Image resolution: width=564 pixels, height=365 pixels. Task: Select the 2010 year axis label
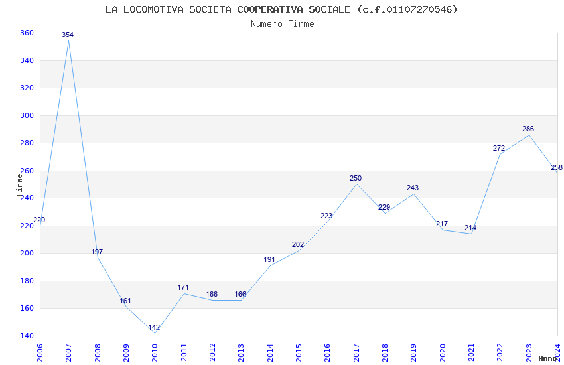[155, 352]
